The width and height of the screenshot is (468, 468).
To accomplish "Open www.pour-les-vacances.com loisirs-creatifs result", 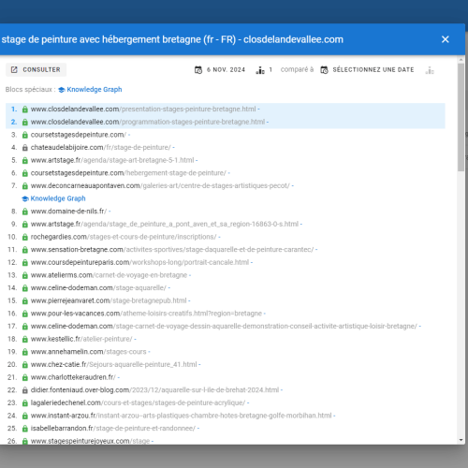I will (x=146, y=314).
